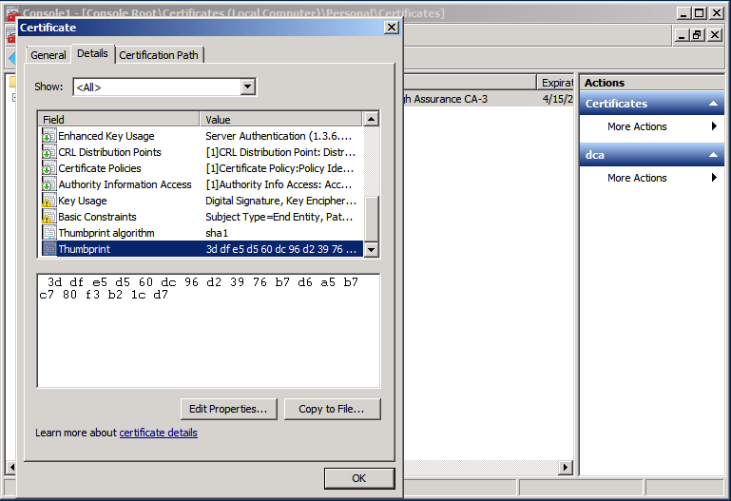Click the Key Usage warning icon
The height and width of the screenshot is (501, 731).
pyautogui.click(x=48, y=201)
